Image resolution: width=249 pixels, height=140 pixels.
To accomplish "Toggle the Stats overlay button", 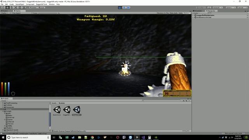I will coord(181,13).
